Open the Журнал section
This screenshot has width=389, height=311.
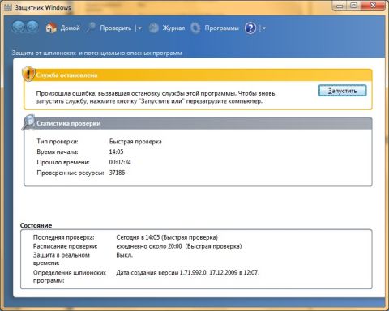(173, 28)
